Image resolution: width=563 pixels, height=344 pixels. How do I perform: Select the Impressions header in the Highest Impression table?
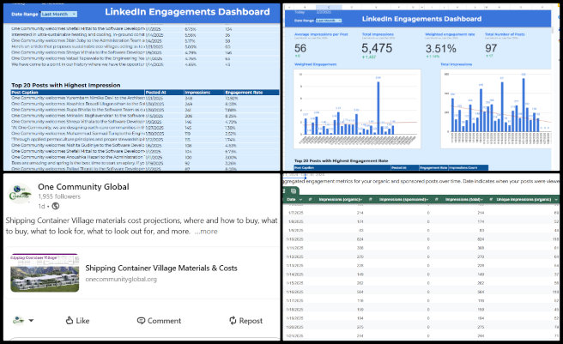coord(204,93)
